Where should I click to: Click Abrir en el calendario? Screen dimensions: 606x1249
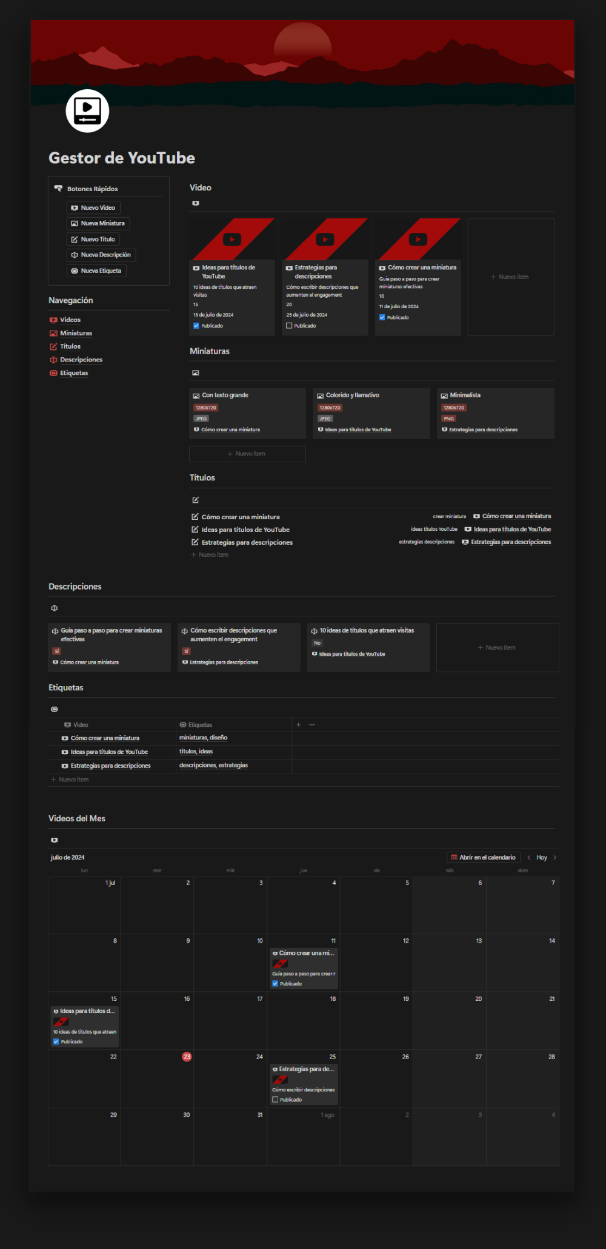[x=484, y=857]
